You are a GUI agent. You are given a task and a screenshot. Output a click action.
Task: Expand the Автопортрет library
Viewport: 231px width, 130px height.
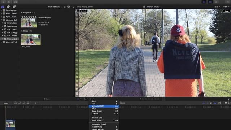(1, 10)
